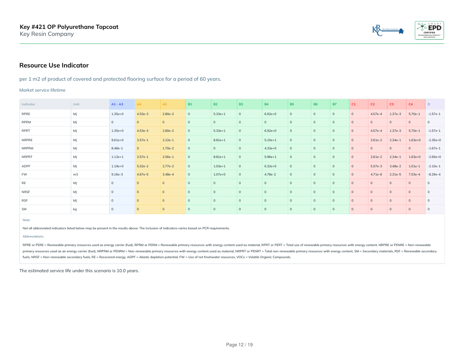Click the m3 unit cell

[75, 174]
